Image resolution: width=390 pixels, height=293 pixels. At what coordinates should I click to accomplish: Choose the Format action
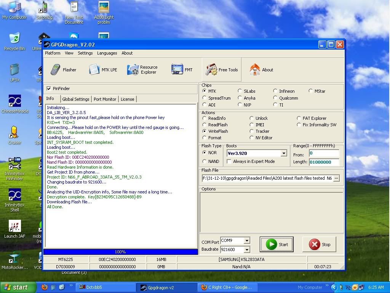tap(205, 137)
